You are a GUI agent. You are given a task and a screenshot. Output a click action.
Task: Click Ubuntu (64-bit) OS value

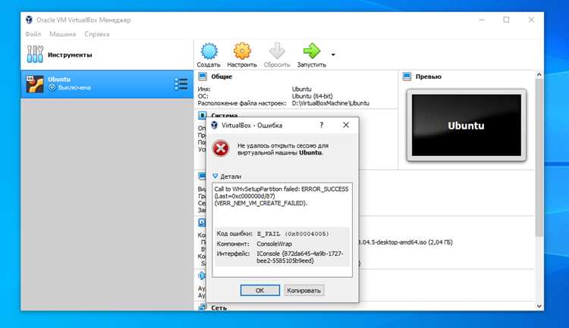[x=313, y=96]
